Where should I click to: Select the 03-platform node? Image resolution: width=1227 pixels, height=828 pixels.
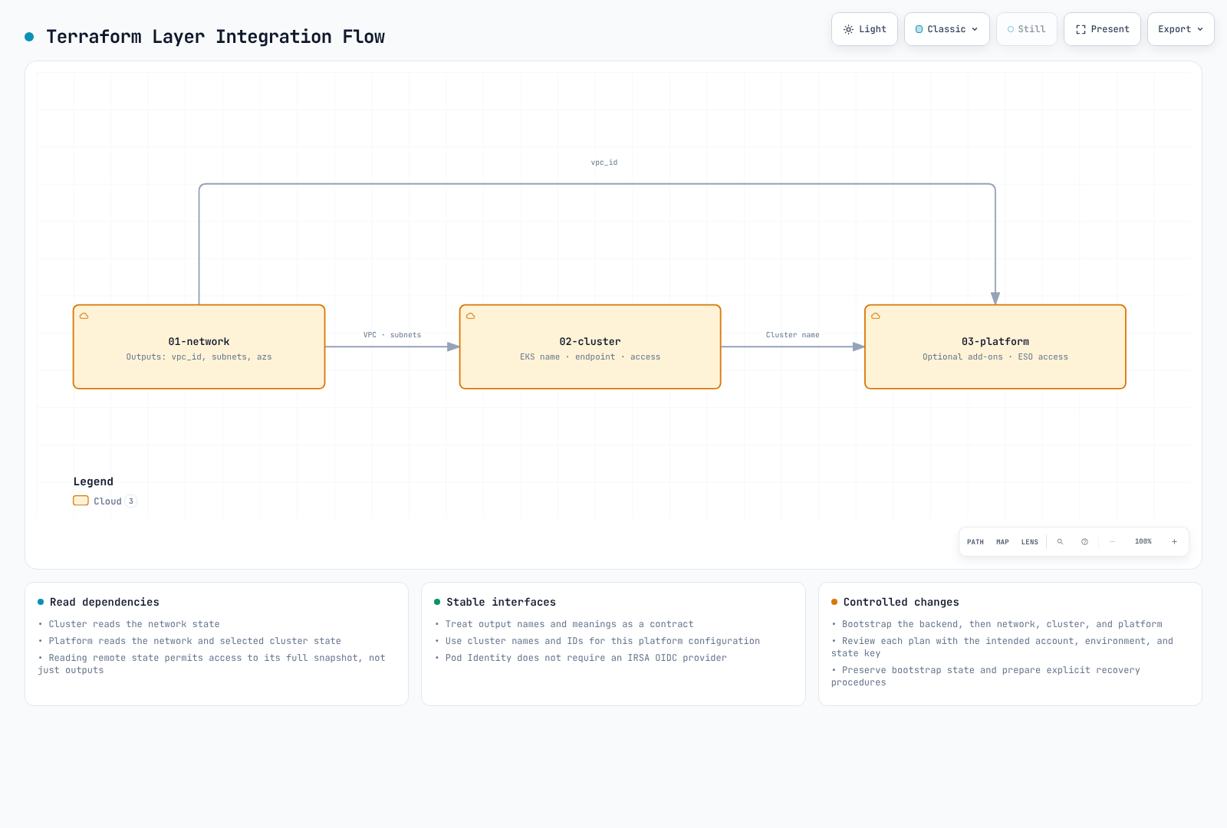995,347
